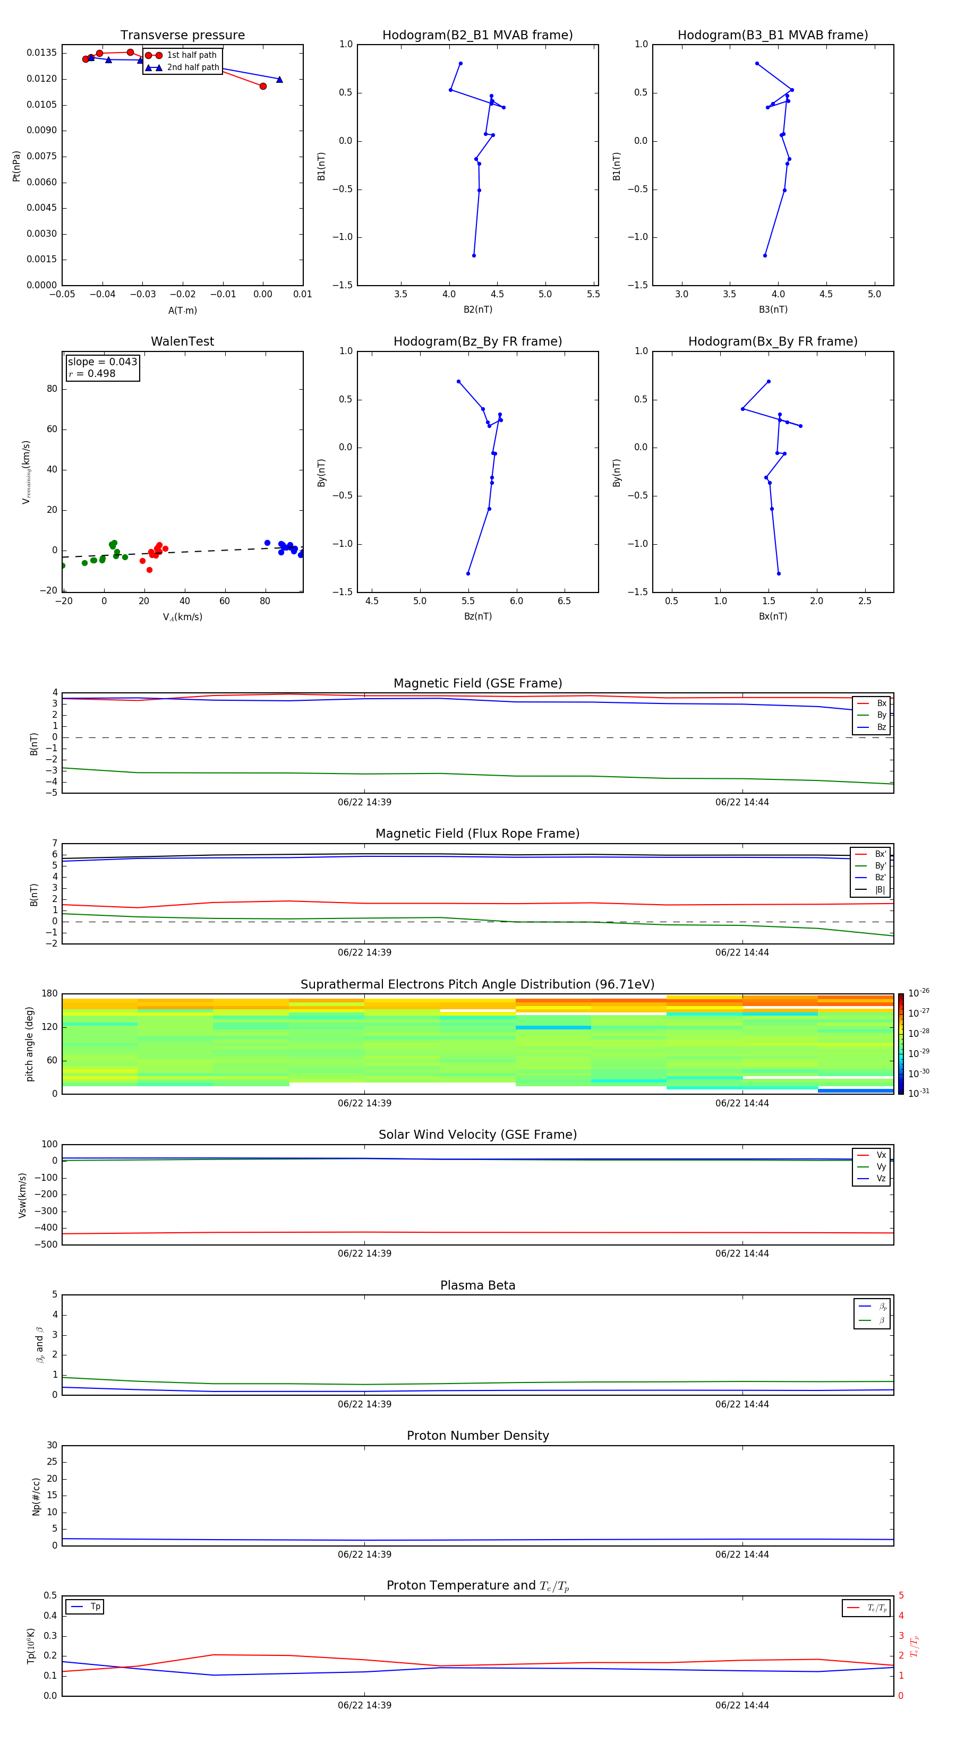Click the 'Vy' legend entry in solar wind panel
This screenshot has height=1752, width=956.
pyautogui.click(x=872, y=1166)
